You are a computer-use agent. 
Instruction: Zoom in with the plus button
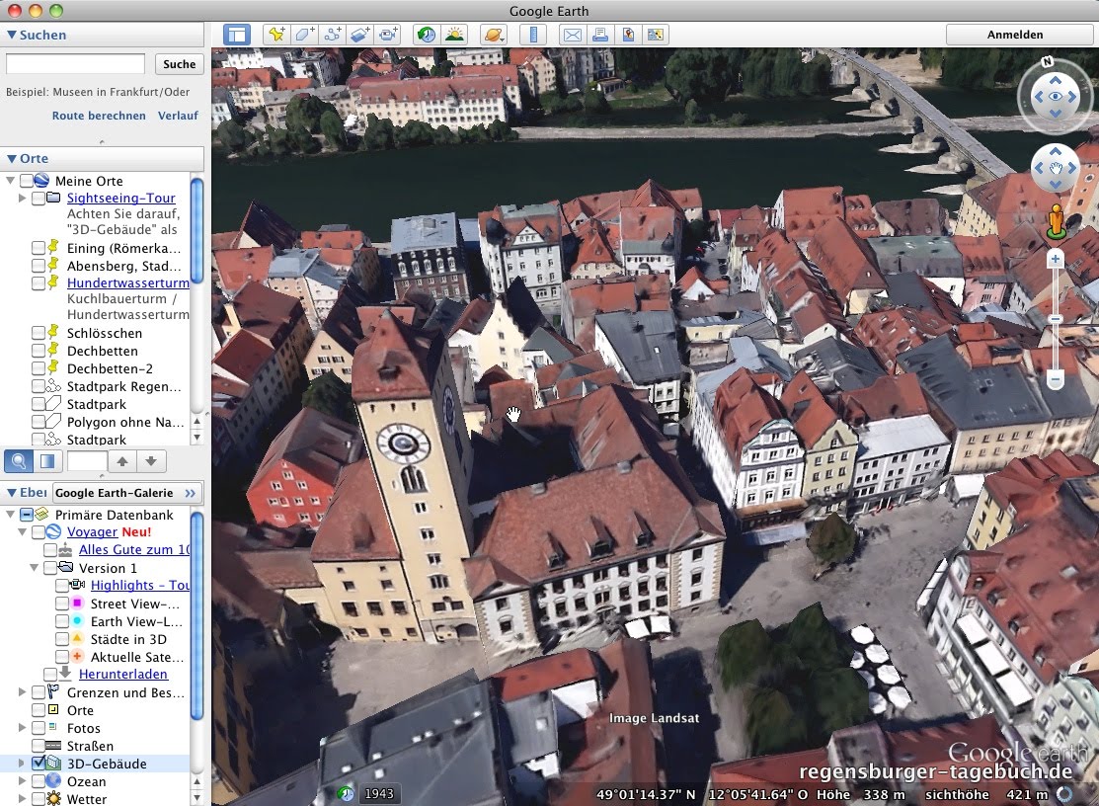pyautogui.click(x=1055, y=260)
